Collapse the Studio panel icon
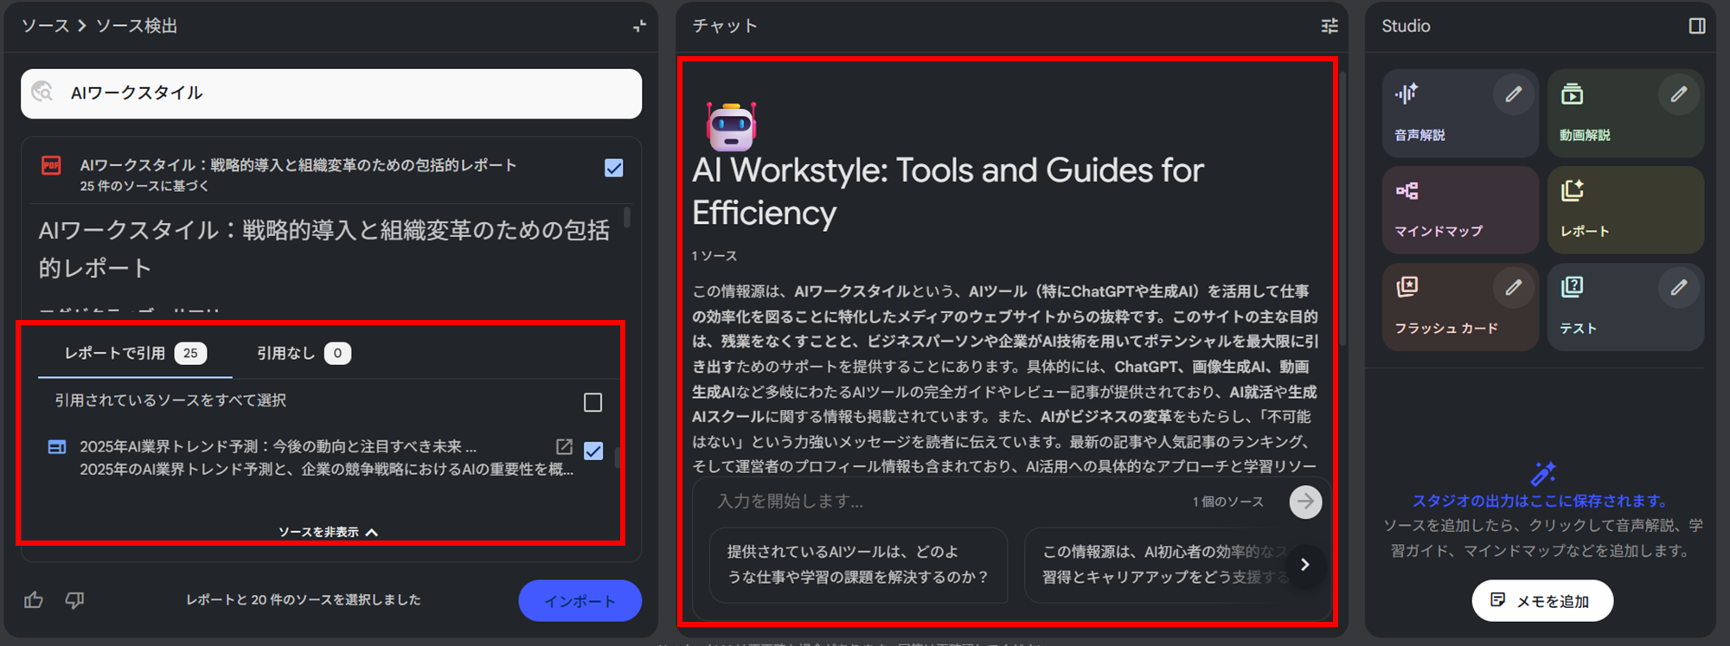1730x646 pixels. coord(1697,26)
